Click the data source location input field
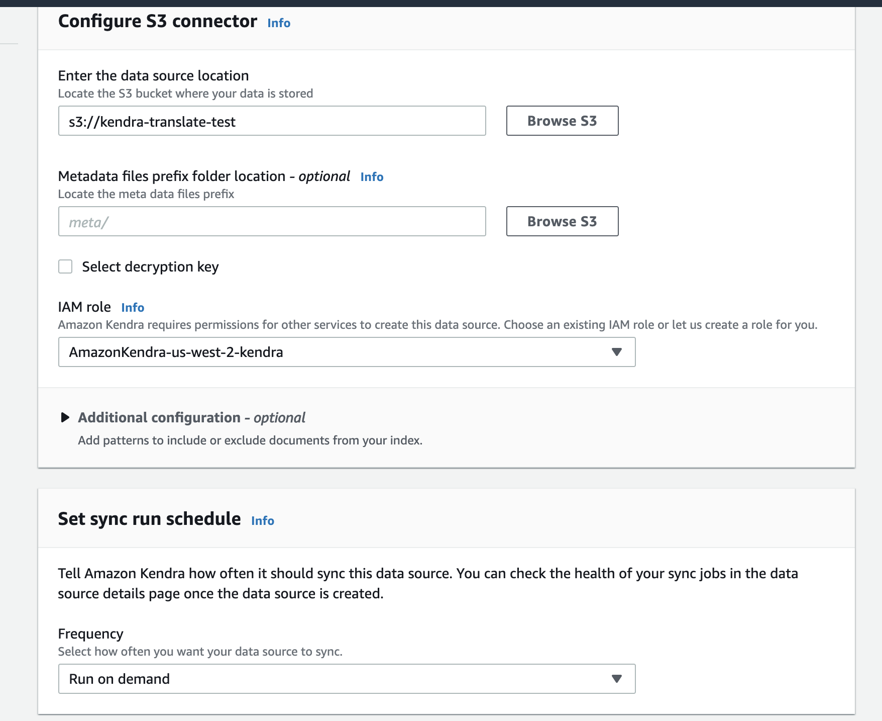This screenshot has width=882, height=721. [272, 121]
